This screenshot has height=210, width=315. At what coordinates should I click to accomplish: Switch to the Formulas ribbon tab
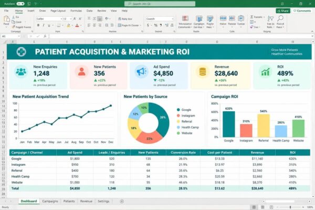pyautogui.click(x=76, y=10)
